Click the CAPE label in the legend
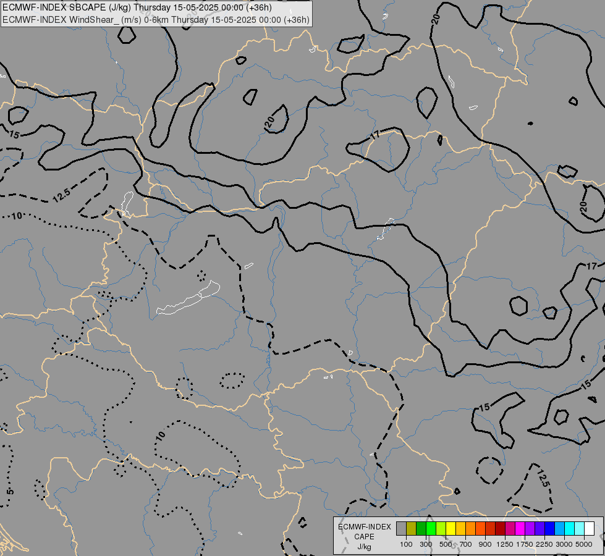The width and height of the screenshot is (605, 556). [x=364, y=537]
